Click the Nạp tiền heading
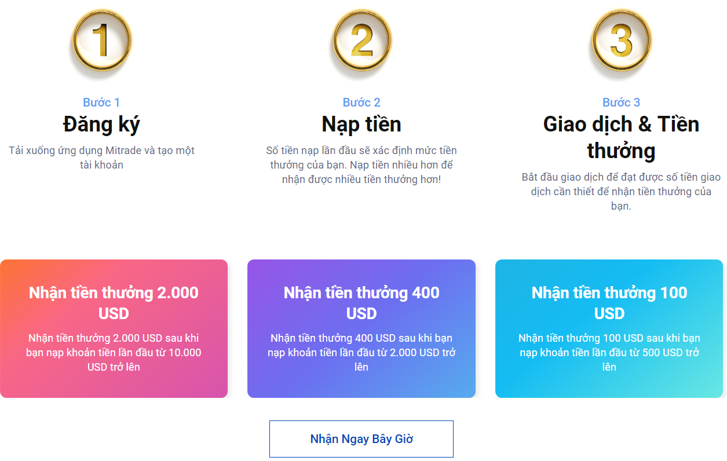Viewport: 727px width, 461px height. [361, 125]
